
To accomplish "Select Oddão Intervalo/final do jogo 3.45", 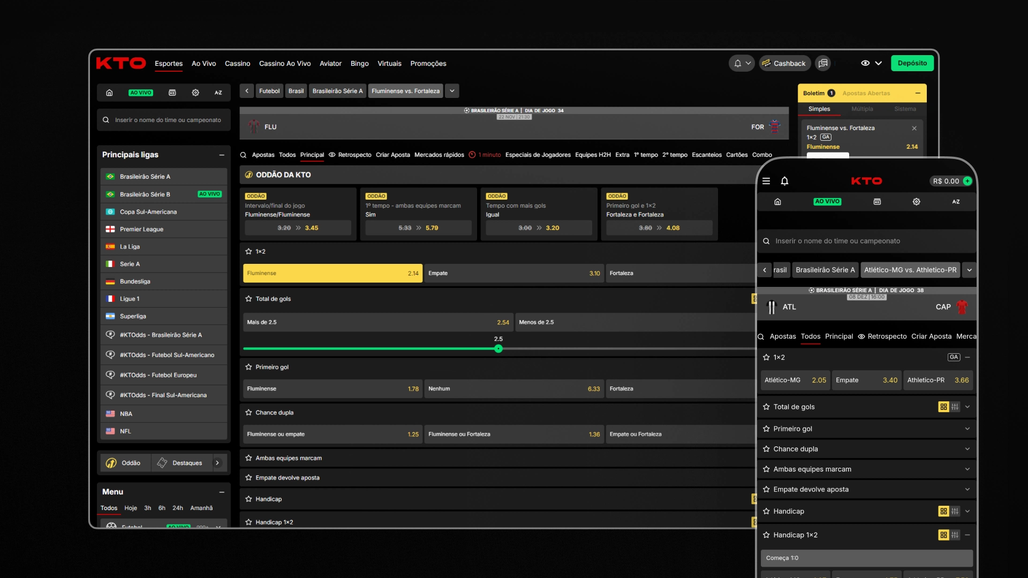I will tap(298, 228).
